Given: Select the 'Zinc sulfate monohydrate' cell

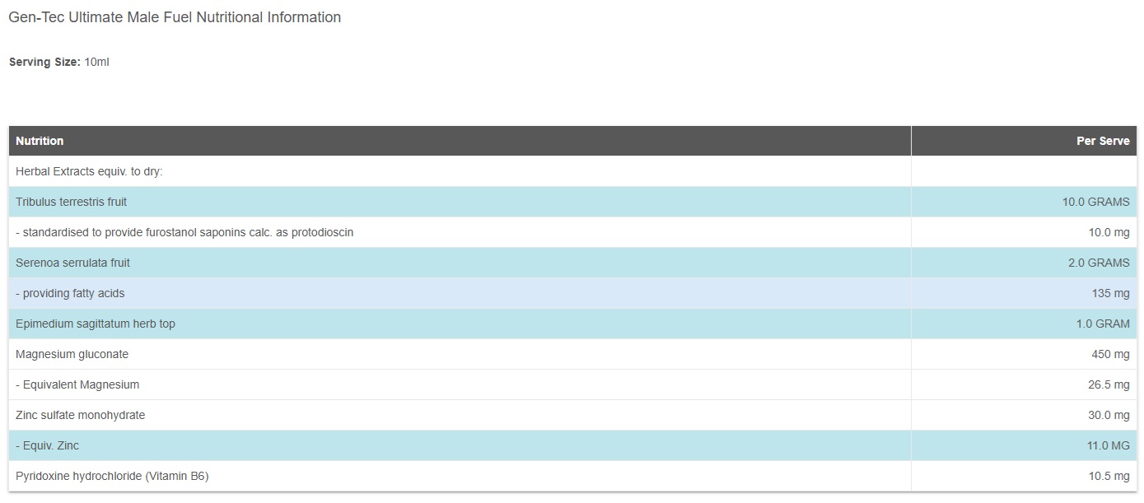Looking at the screenshot, I should point(460,415).
